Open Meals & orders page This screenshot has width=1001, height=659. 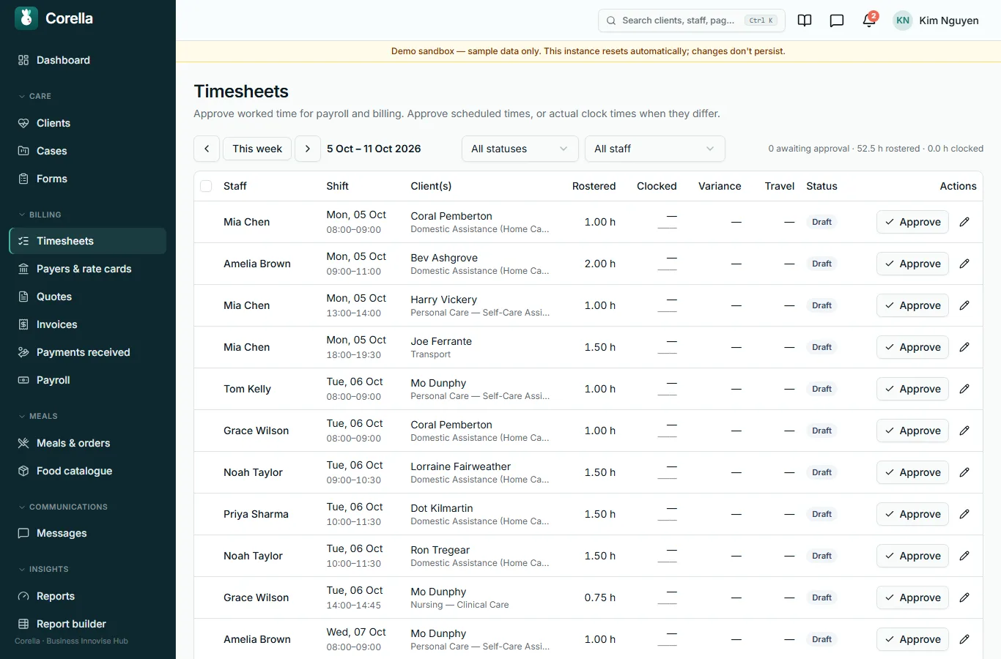pyautogui.click(x=87, y=443)
